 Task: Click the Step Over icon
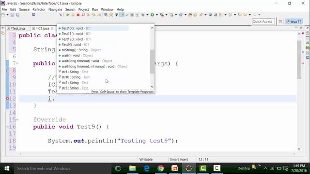93,15
